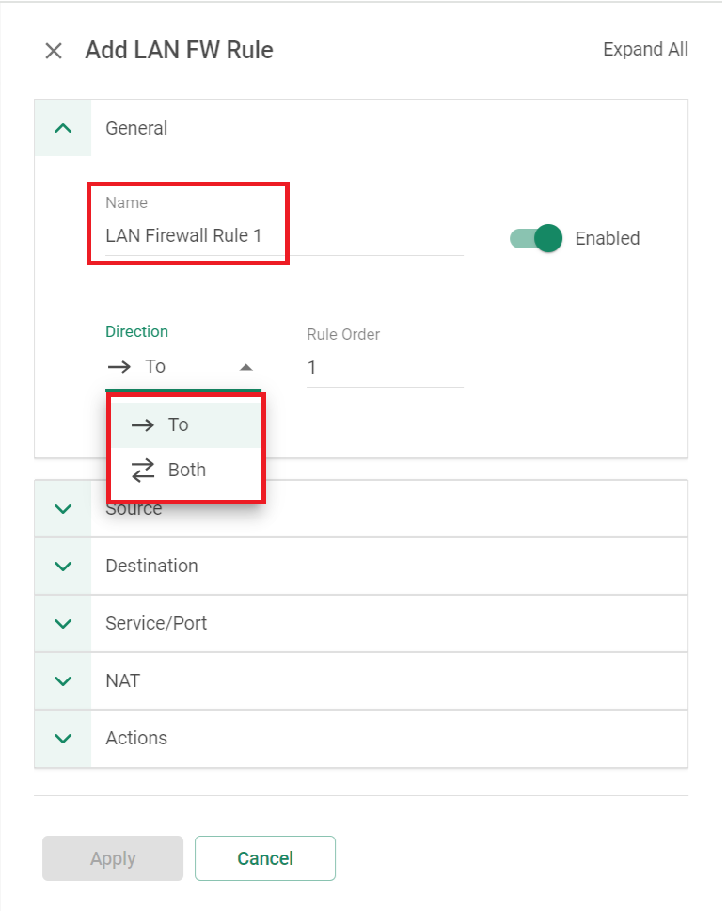Collapse the General section chevron

[x=63, y=128]
